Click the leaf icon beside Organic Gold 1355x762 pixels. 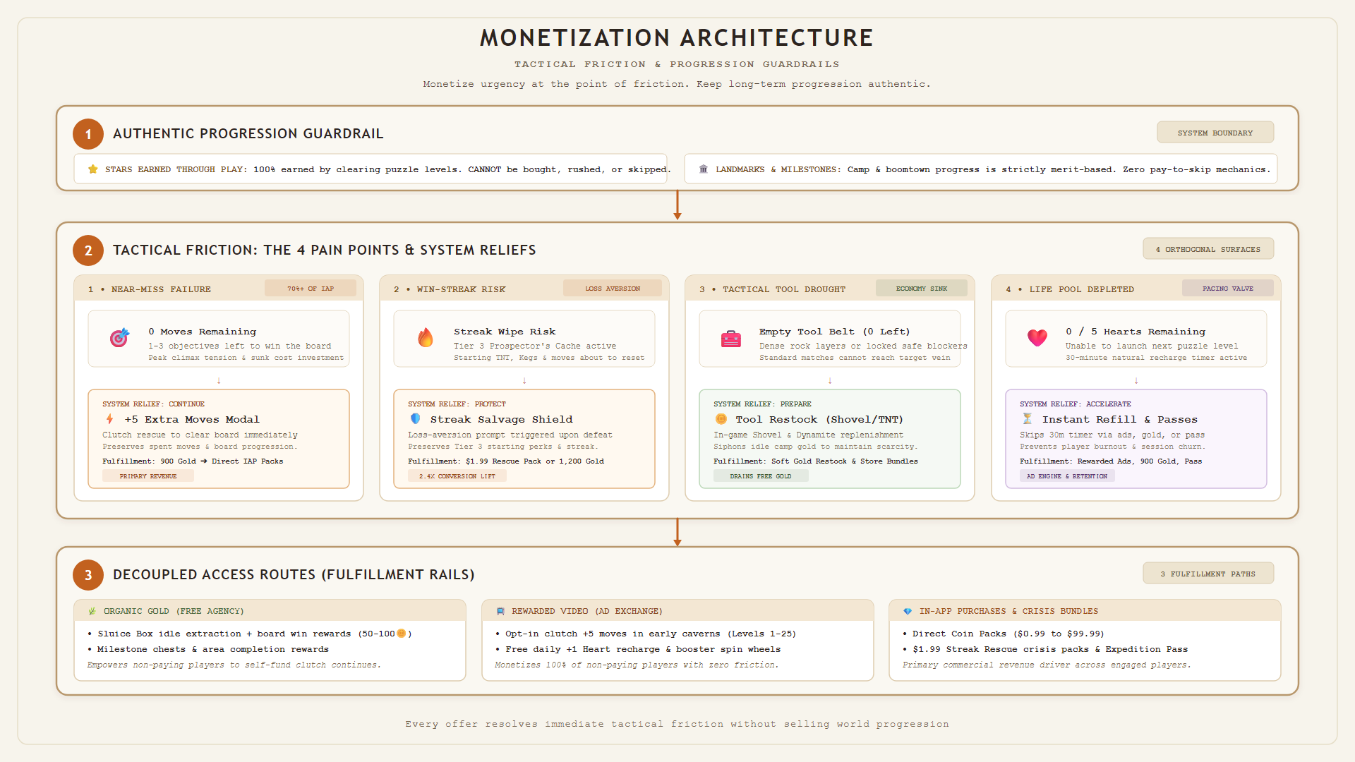(x=92, y=611)
